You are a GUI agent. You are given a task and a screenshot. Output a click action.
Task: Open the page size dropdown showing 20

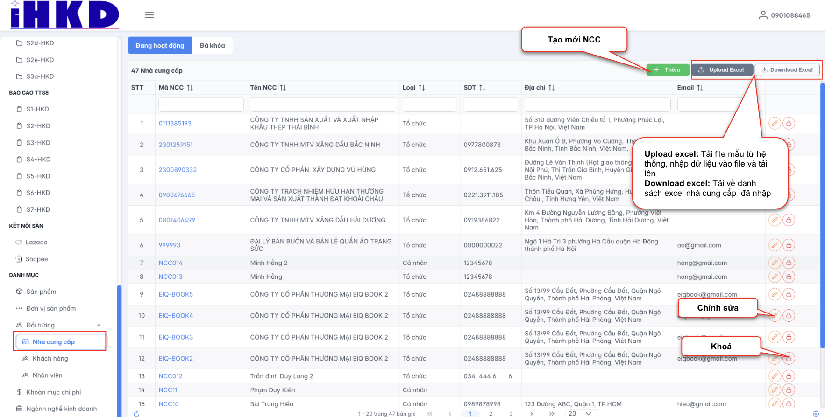[x=581, y=413]
